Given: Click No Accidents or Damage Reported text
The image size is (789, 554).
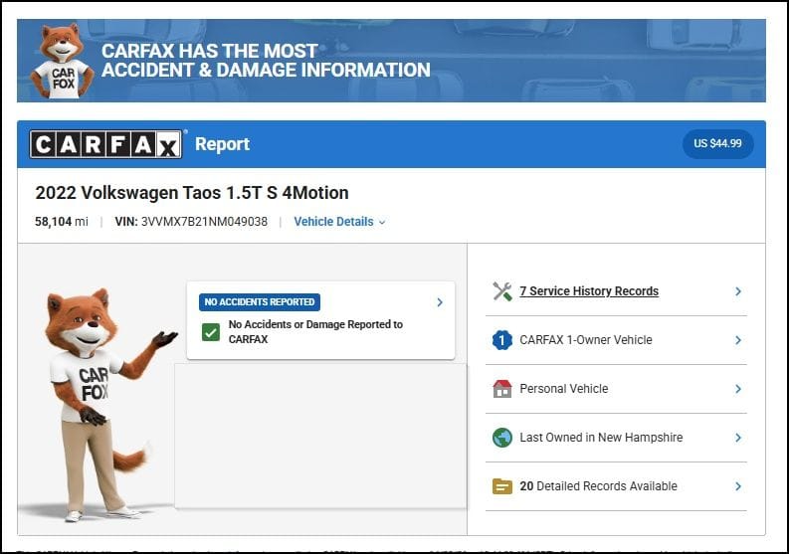Looking at the screenshot, I should [x=315, y=332].
